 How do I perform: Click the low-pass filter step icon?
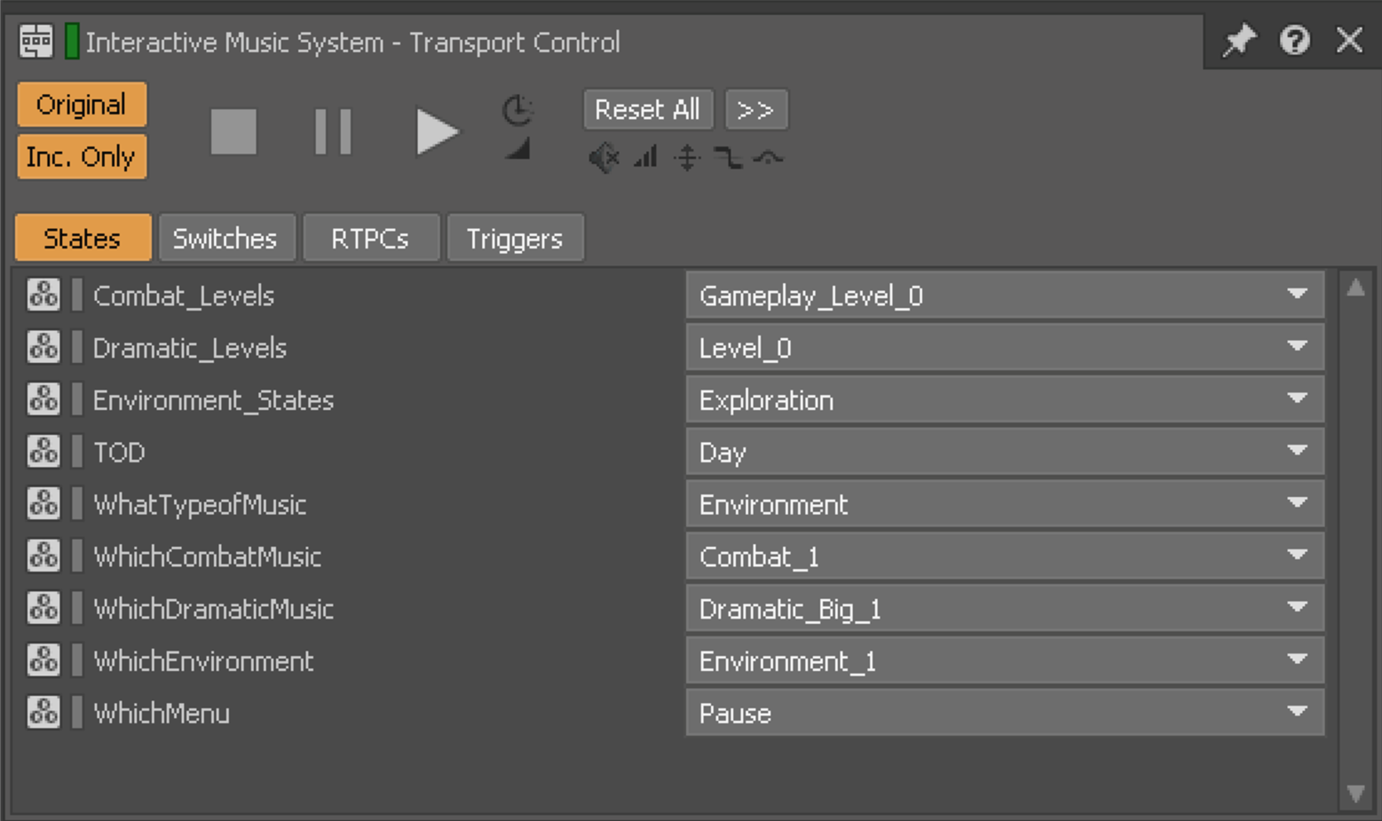click(x=728, y=159)
